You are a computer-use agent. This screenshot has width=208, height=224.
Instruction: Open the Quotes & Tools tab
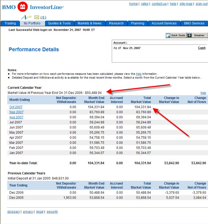tap(60, 23)
